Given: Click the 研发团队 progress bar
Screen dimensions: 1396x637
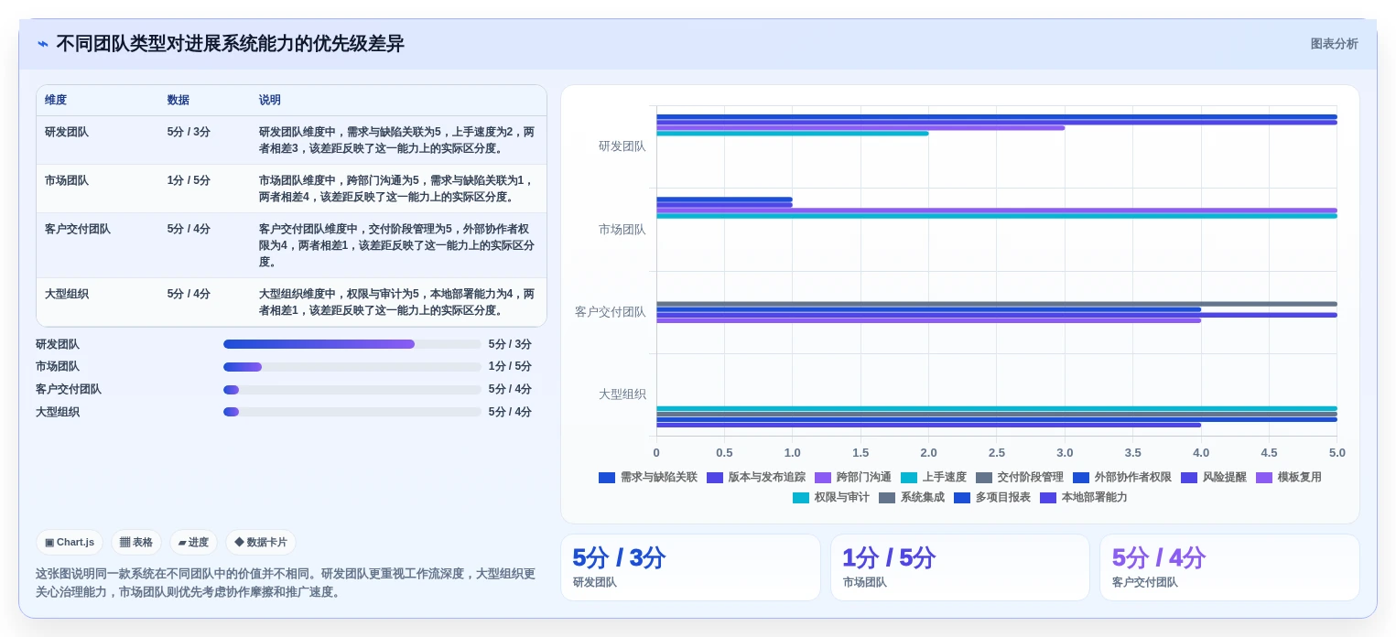Looking at the screenshot, I should pos(352,344).
